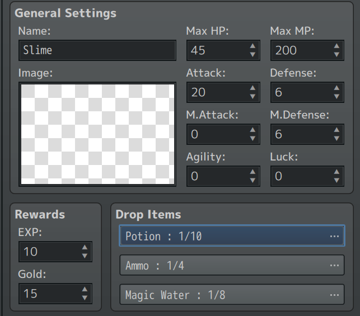Select the Ammo : 1/4 drop item
The image size is (360, 316).
coord(232,265)
